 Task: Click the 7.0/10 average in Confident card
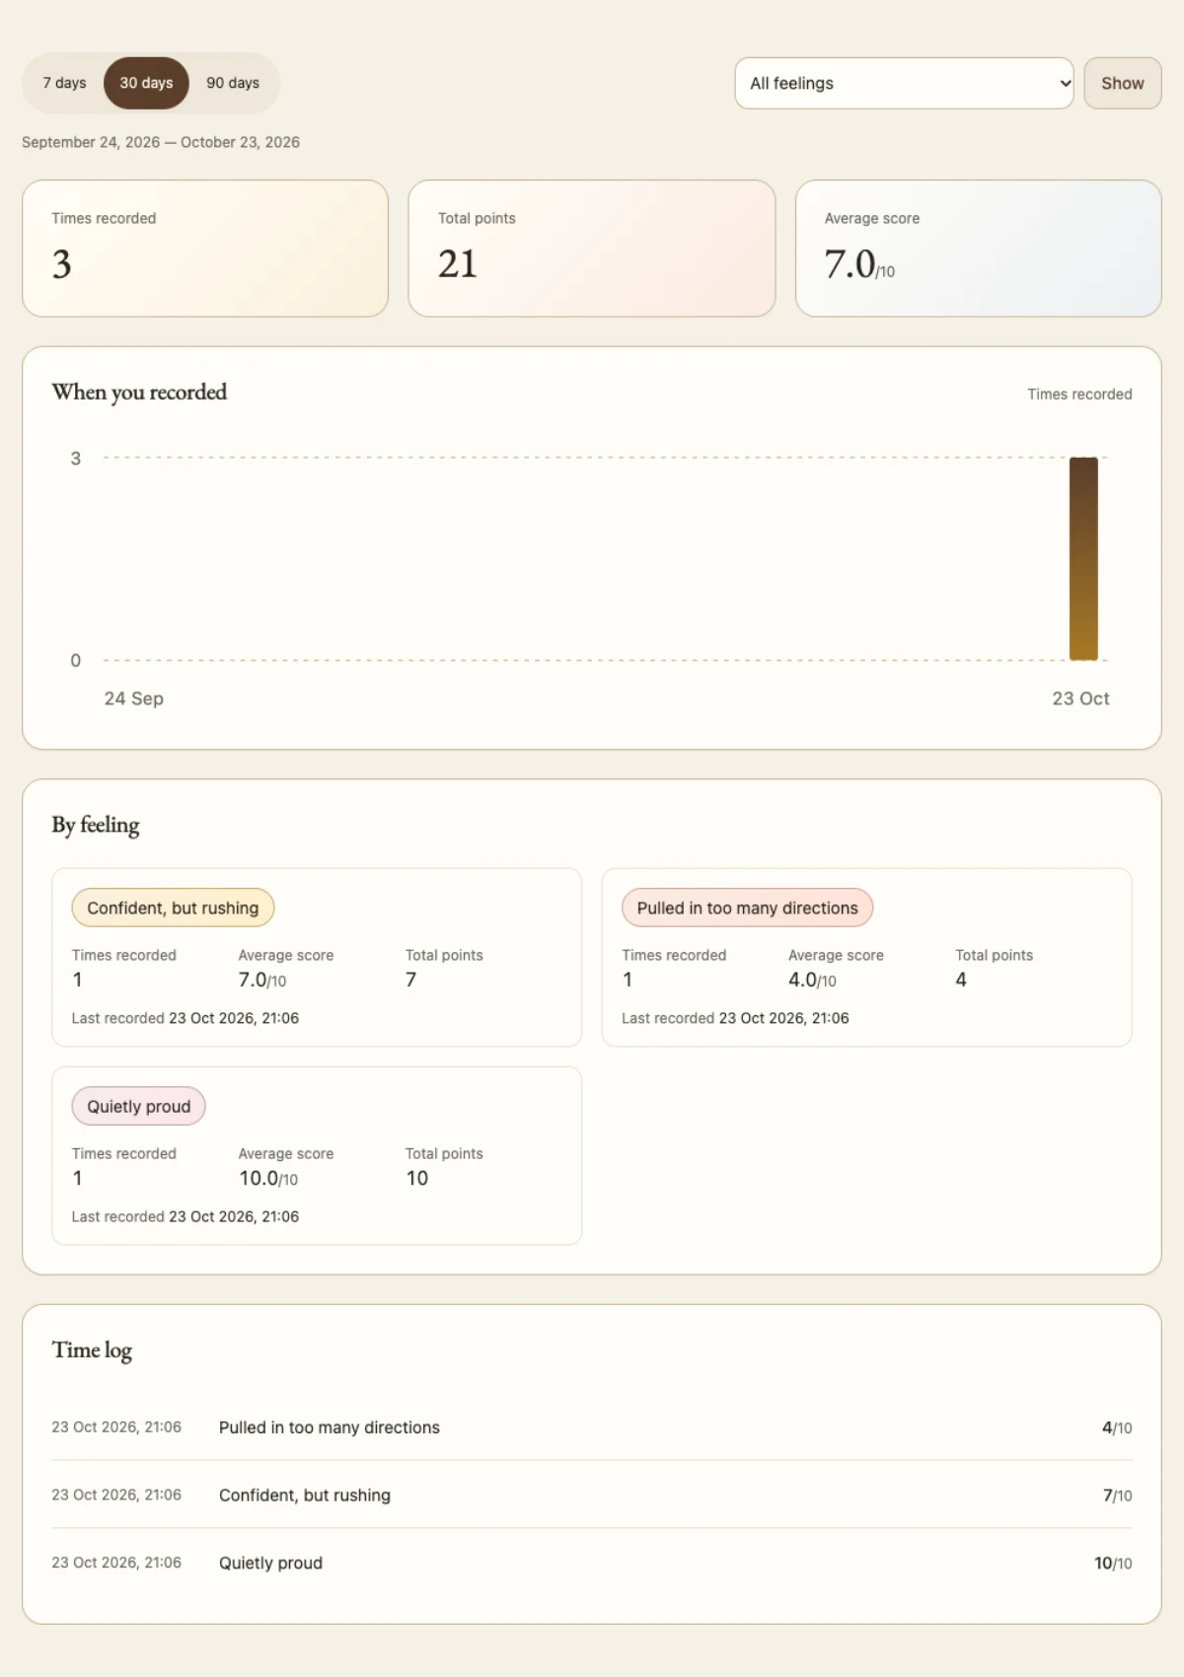click(262, 980)
